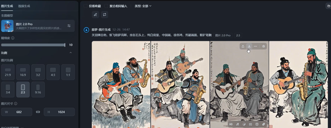Screen dimensions: 331x128
Task: Click the pencil edit prompt icon
Action: 95,15
